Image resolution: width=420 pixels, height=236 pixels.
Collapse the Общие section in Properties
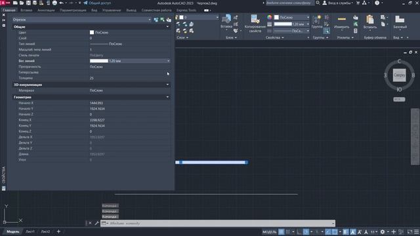(167, 27)
